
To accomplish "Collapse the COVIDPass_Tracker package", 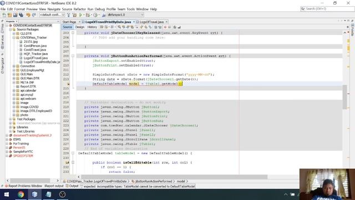I will (14, 38).
